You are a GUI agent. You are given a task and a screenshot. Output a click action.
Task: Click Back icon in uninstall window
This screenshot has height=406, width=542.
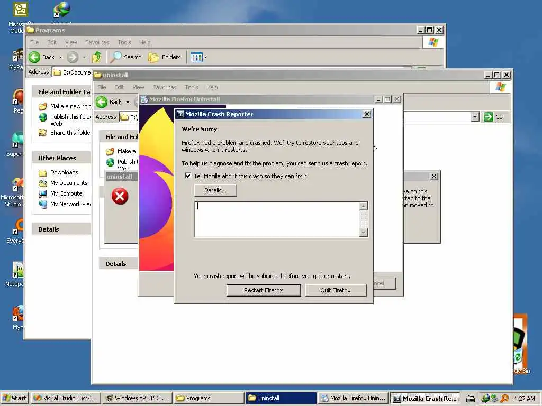[102, 102]
